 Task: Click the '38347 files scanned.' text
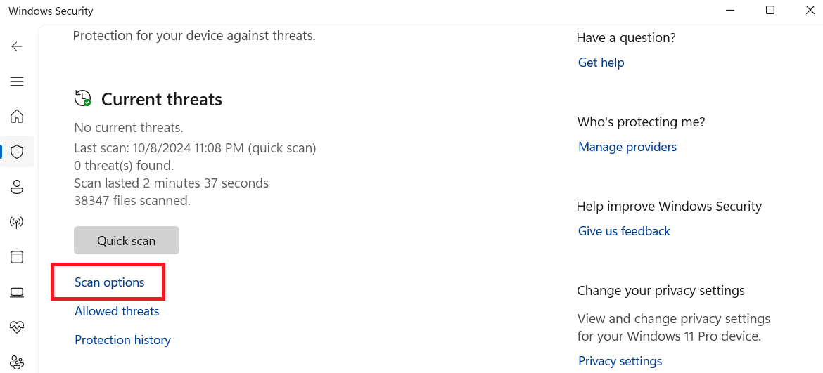pos(132,201)
